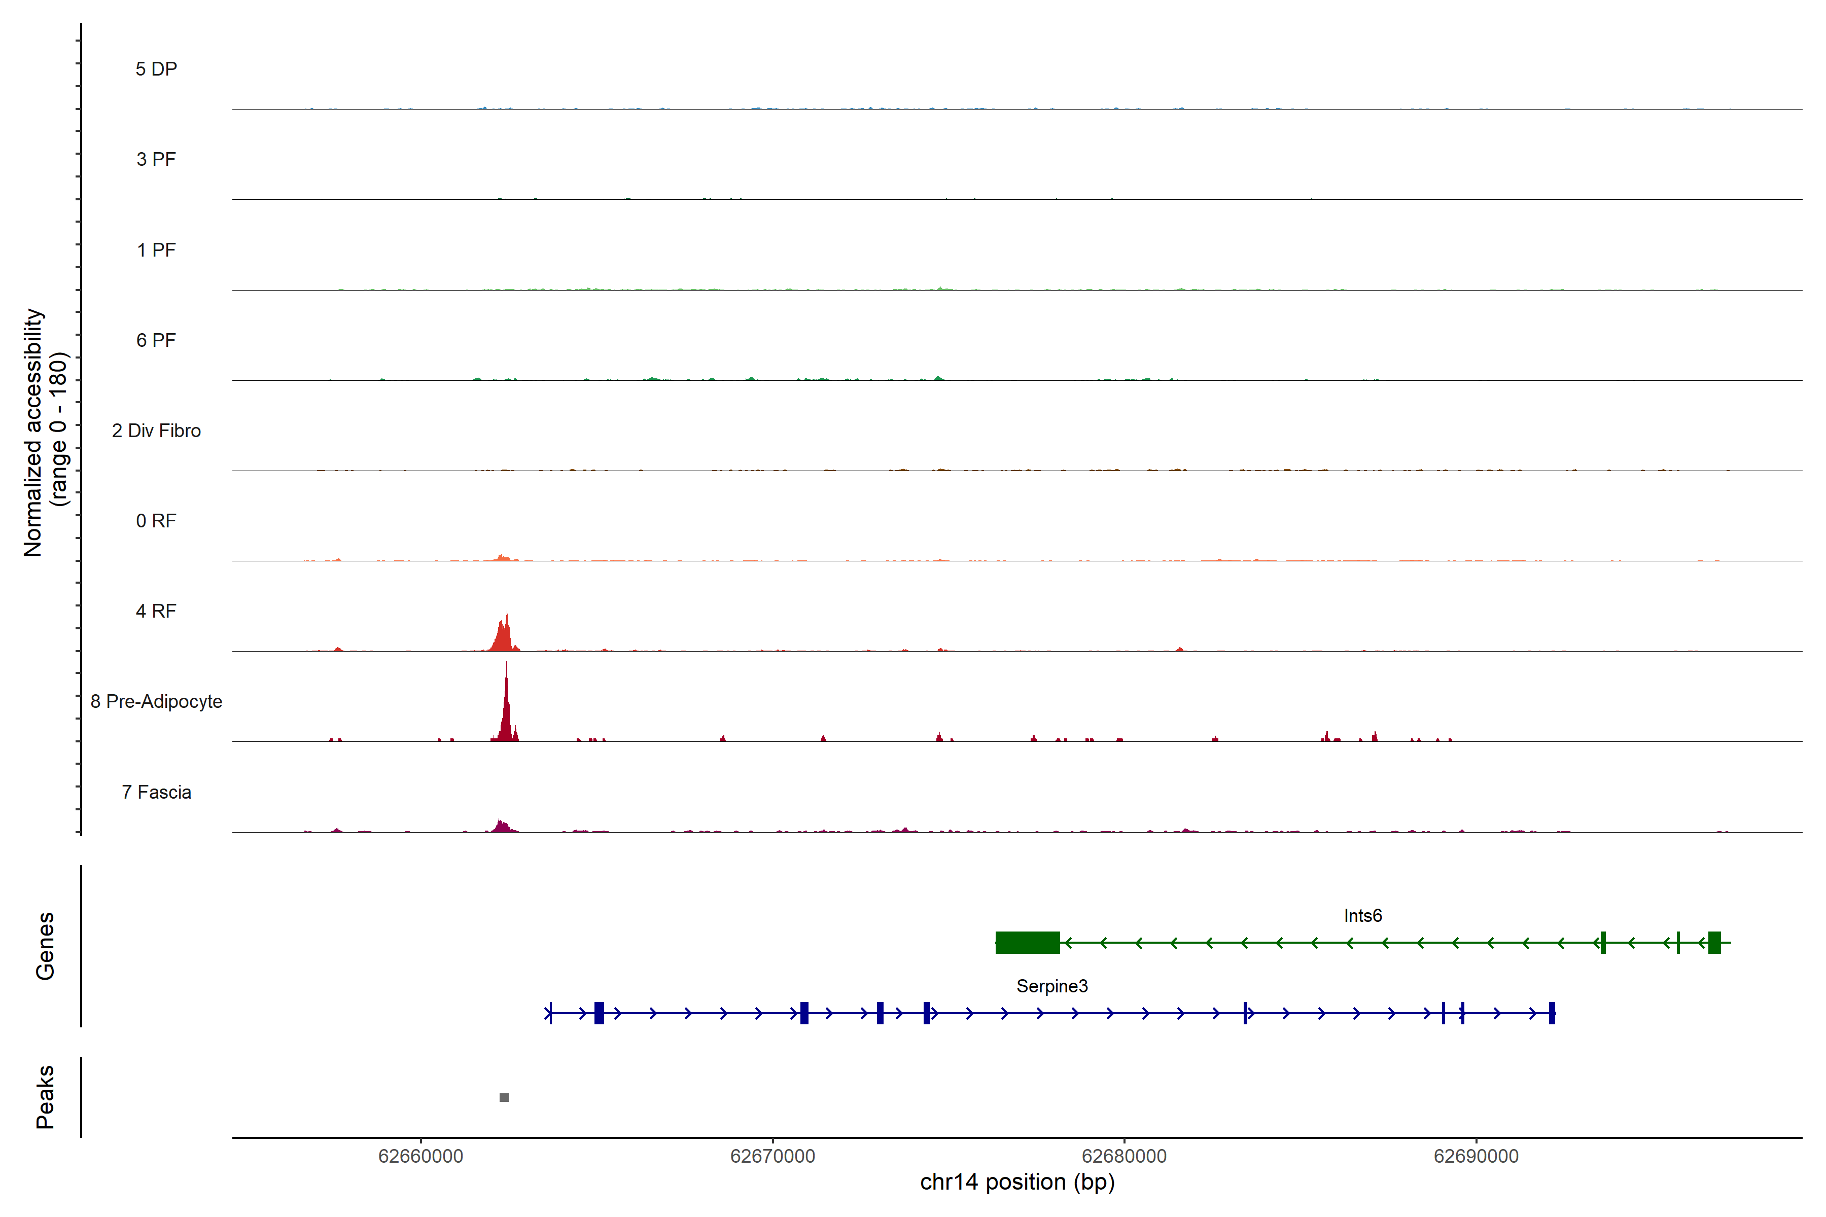This screenshot has height=1217, width=1826.
Task: Click the large Ints6 green exon block
Action: [1027, 942]
